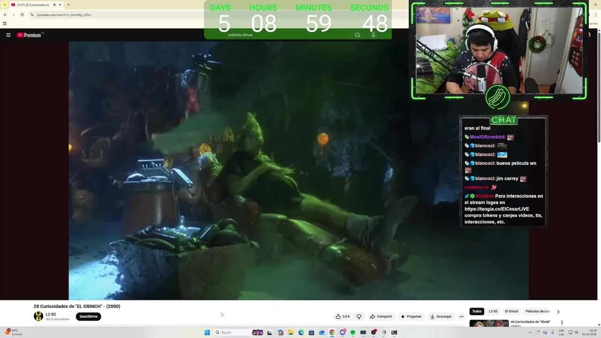
Task: Open the weather widget in the taskbar
Action: click(14, 332)
